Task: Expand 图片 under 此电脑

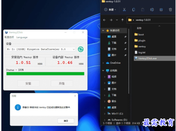Action: [x=105, y=83]
